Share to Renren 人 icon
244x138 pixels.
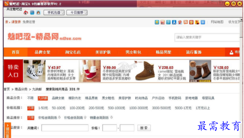click(174, 22)
